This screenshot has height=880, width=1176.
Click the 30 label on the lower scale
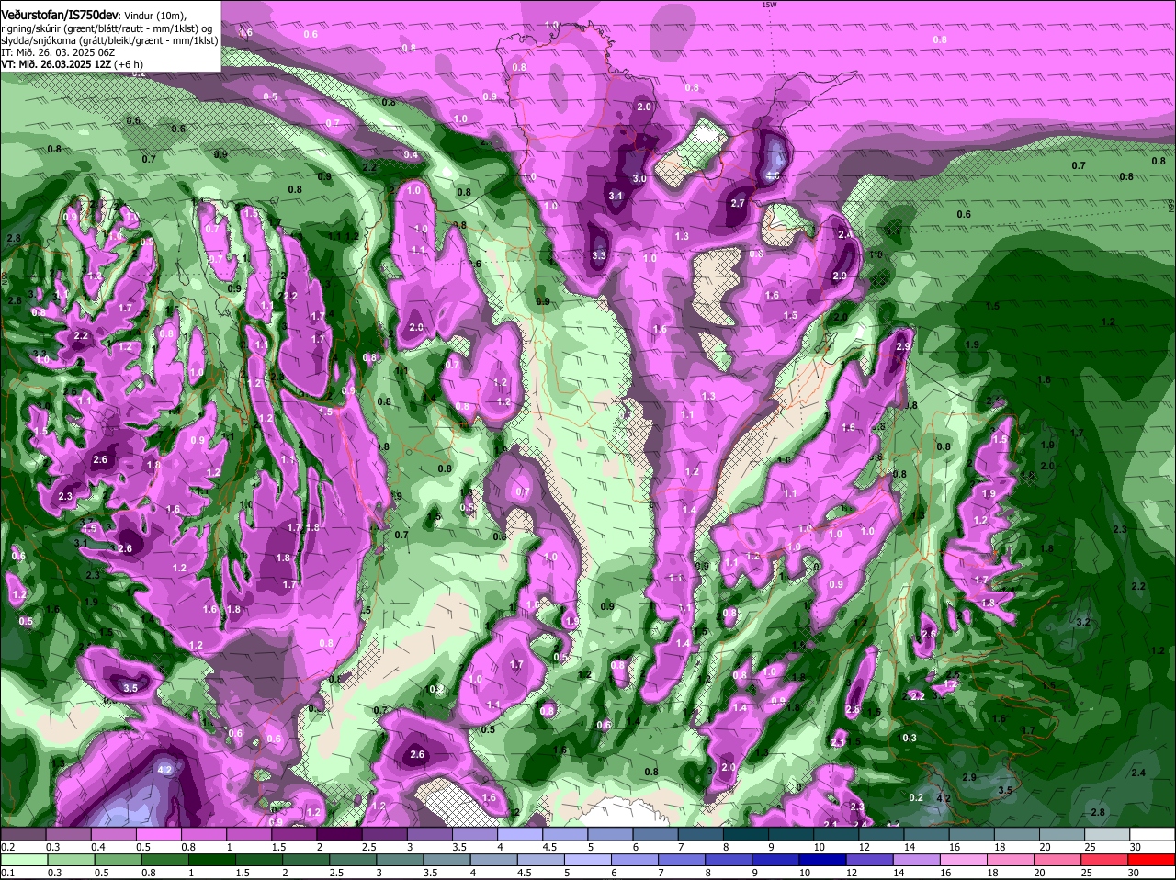tap(1135, 873)
